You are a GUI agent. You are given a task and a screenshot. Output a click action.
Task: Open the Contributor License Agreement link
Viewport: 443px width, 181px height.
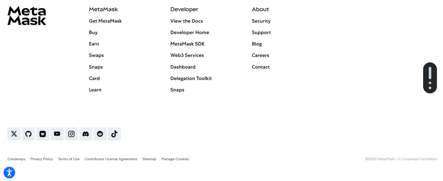111,159
